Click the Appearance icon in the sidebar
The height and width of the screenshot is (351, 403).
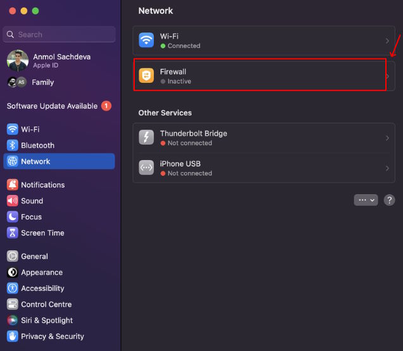[13, 273]
